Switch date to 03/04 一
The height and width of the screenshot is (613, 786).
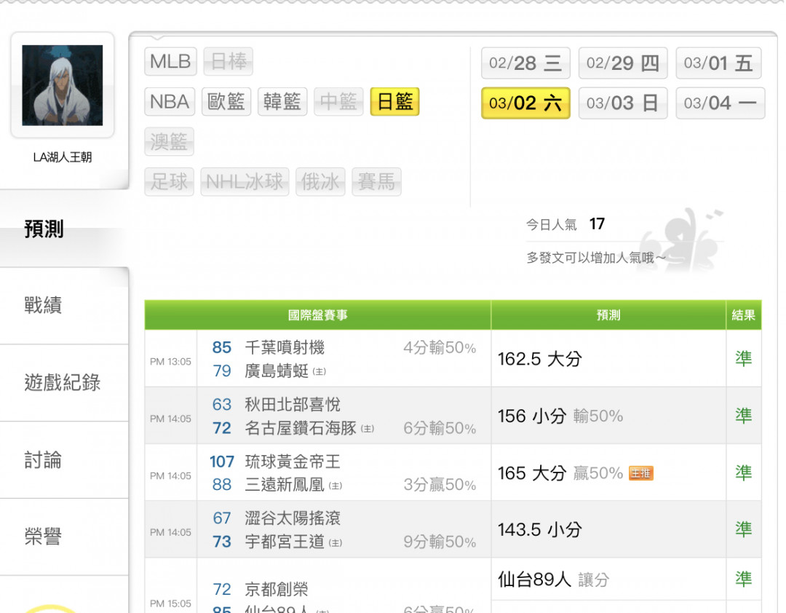[x=720, y=103]
